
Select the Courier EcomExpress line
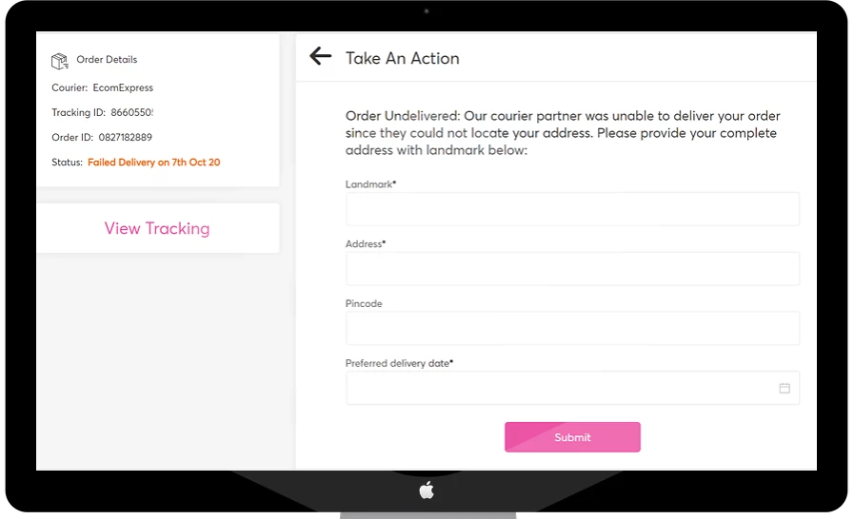pyautogui.click(x=102, y=87)
